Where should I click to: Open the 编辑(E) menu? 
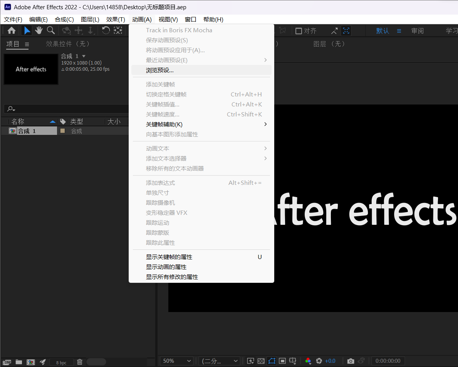pos(39,20)
